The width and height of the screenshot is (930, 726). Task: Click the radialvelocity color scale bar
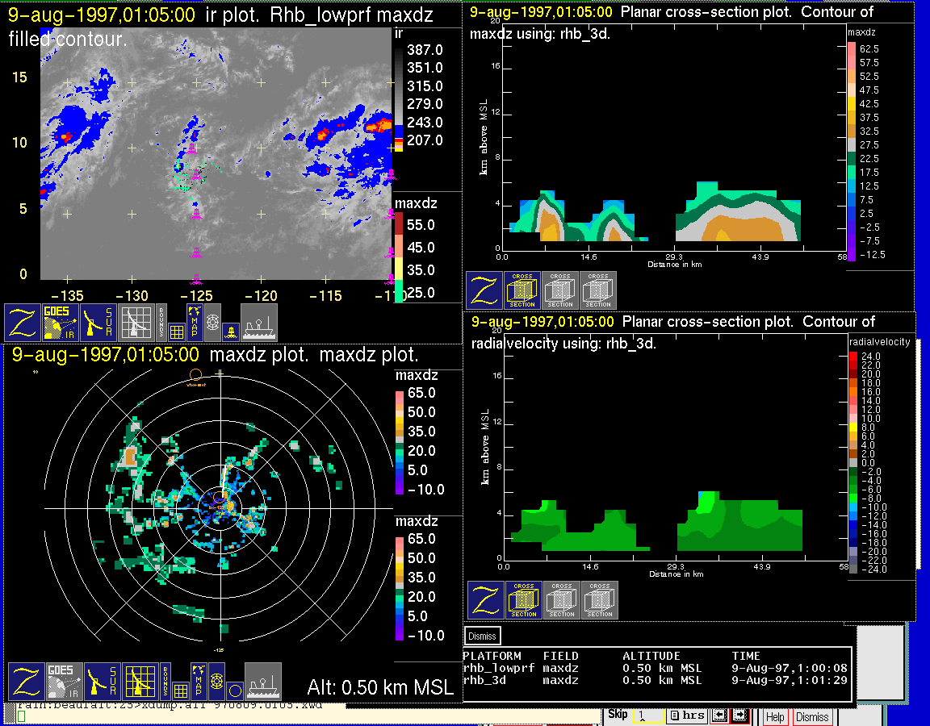click(x=853, y=462)
